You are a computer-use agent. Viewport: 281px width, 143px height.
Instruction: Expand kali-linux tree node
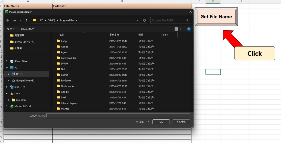point(9,100)
